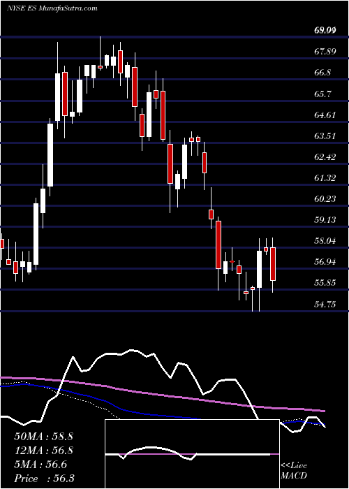Select the Price : 56.3 readout
The height and width of the screenshot is (489, 349).
pyautogui.click(x=44, y=479)
